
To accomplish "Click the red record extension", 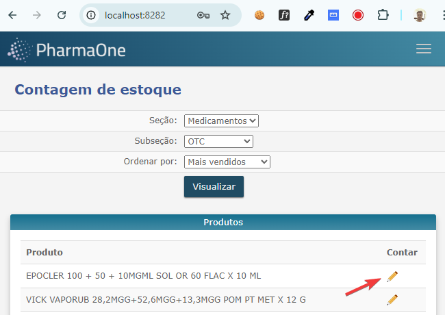I will point(358,15).
